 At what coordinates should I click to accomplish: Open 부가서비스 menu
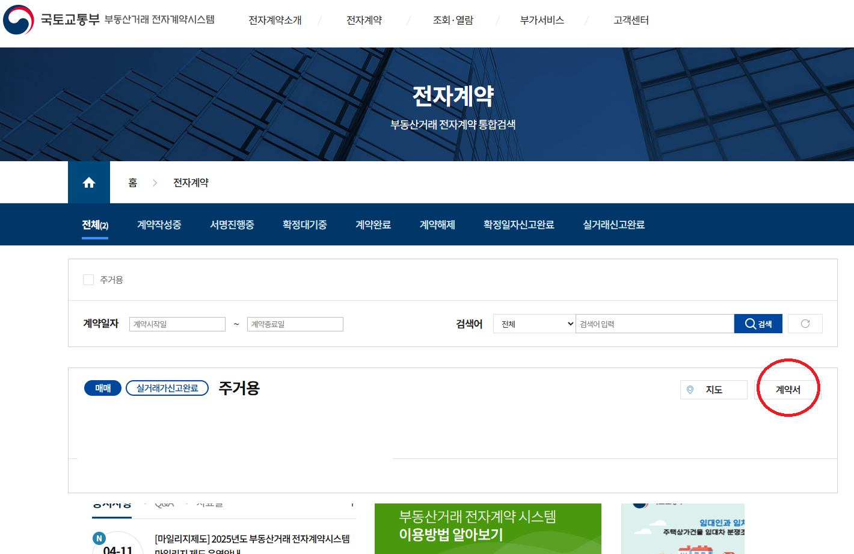[x=542, y=20]
